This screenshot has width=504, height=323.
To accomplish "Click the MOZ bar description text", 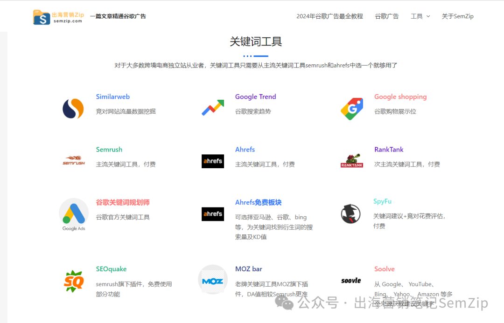I will [272, 289].
